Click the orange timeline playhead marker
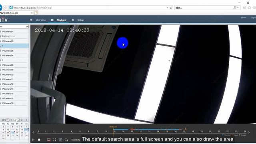The image size is (256, 144). tap(113, 132)
